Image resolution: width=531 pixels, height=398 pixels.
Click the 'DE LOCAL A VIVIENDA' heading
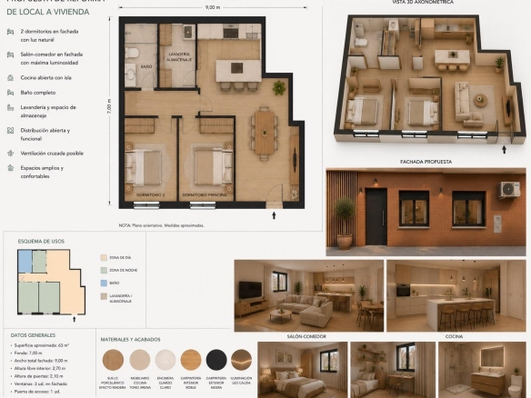click(x=48, y=12)
